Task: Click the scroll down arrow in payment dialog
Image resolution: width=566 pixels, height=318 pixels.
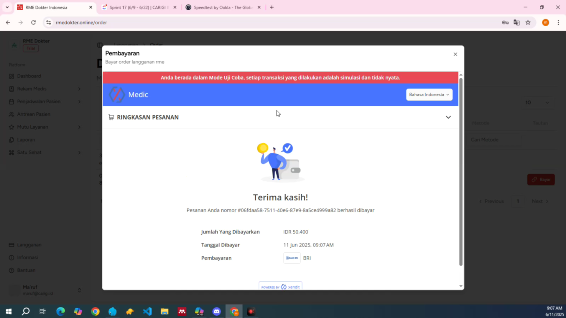Action: [x=461, y=286]
